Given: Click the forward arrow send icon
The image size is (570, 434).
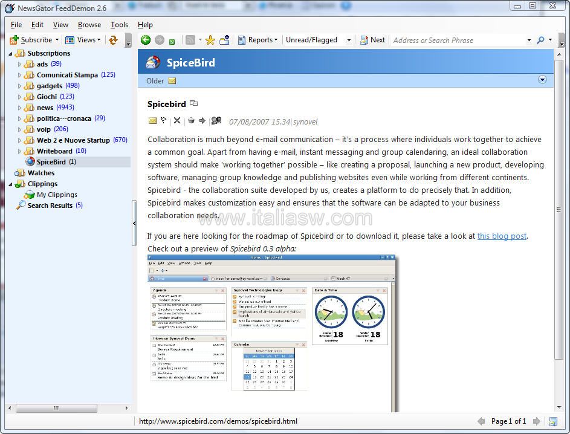Looking at the screenshot, I should point(202,120).
